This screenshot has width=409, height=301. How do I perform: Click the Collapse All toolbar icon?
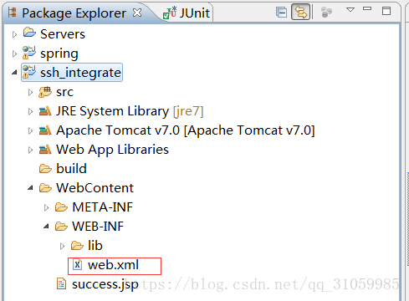pyautogui.click(x=281, y=13)
